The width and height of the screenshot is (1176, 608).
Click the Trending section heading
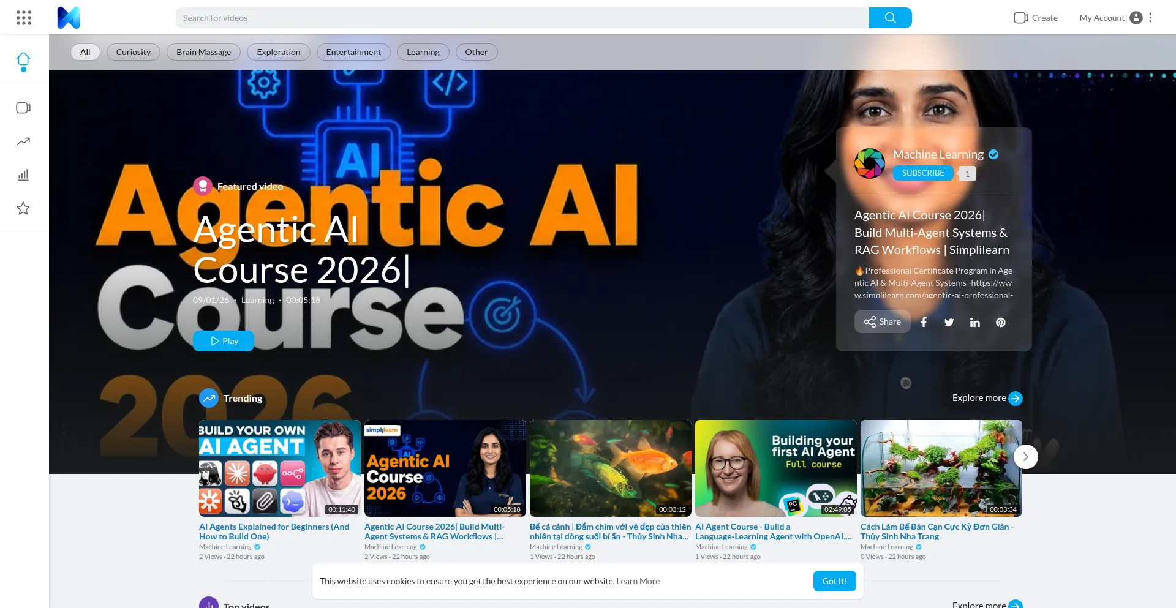[243, 399]
